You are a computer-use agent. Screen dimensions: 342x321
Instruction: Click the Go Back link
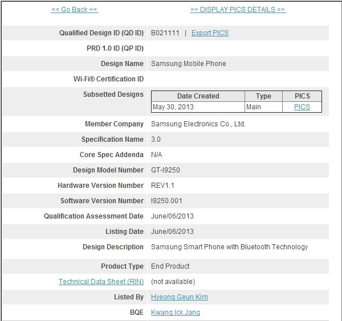coord(74,10)
